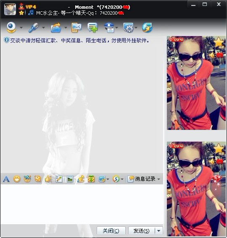Open contact's avatar in title bar
The height and width of the screenshot is (238, 227).
pyautogui.click(x=10, y=9)
